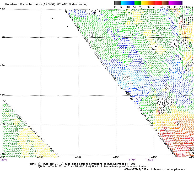Click the purple 12:40 swath time label
The height and width of the screenshot is (171, 194).
coord(3,160)
